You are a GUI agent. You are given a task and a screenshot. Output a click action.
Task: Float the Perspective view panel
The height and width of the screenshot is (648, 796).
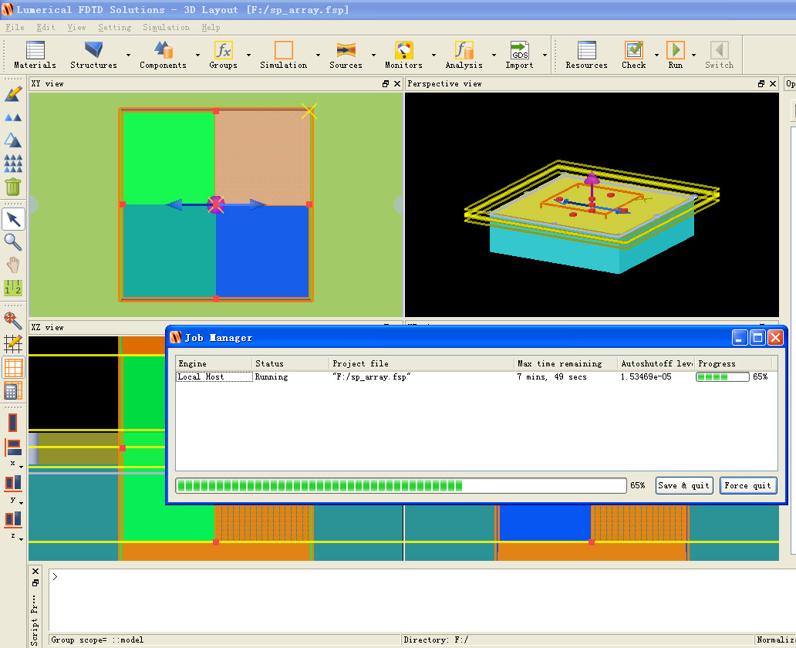pyautogui.click(x=761, y=84)
